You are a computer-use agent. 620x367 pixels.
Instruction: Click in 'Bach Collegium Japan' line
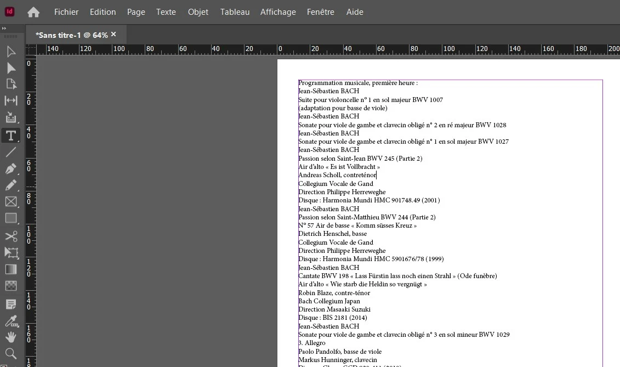pos(329,301)
